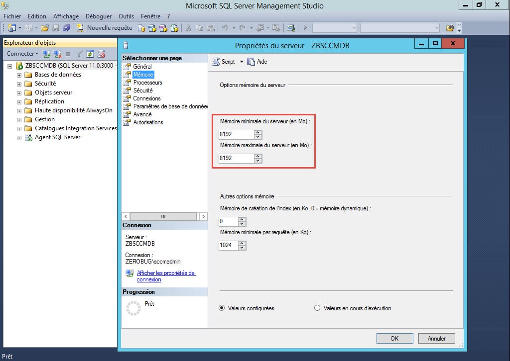Click the Connect Object Explorer icon
The image size is (510, 361).
(x=46, y=54)
